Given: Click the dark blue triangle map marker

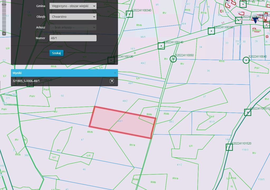Looking at the screenshot, I should (255, 21).
